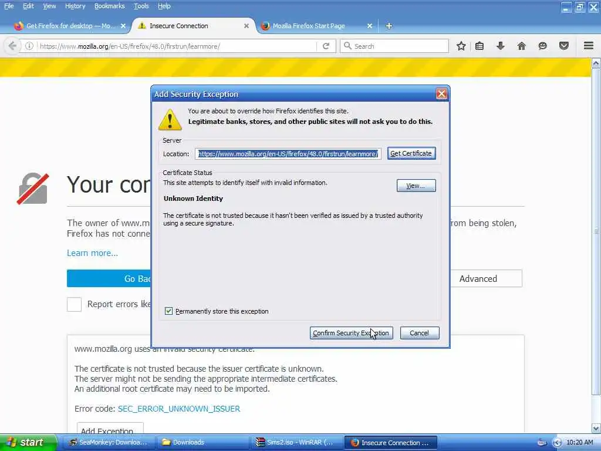Switch to Sims2.iso WinRAR taskbar item
The width and height of the screenshot is (601, 451).
[296, 443]
